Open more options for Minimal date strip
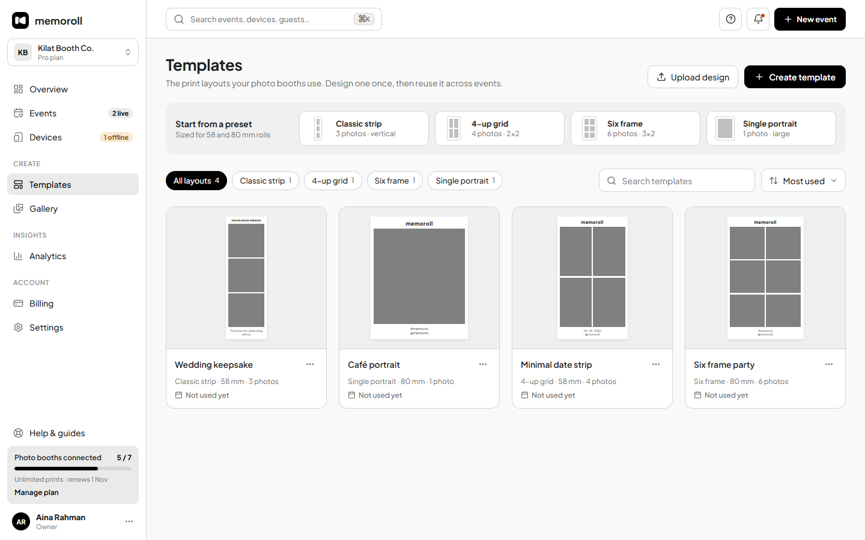 pos(656,364)
